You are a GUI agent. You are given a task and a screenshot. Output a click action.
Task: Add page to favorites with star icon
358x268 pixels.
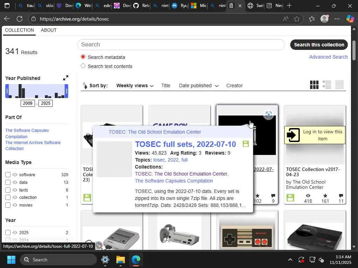point(296,19)
